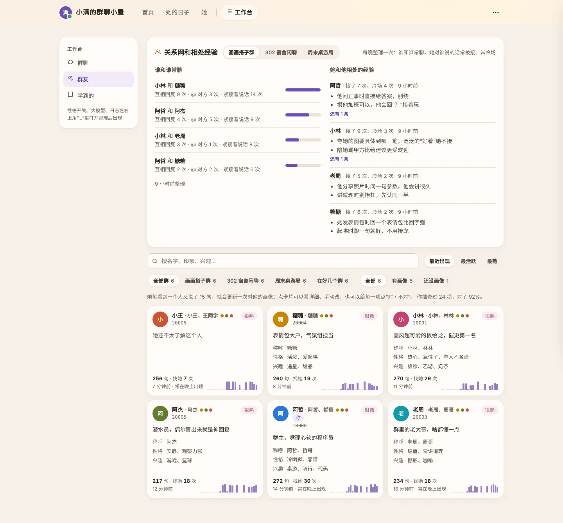Open 阿杰's green avatar
The width and height of the screenshot is (563, 523).
(160, 414)
